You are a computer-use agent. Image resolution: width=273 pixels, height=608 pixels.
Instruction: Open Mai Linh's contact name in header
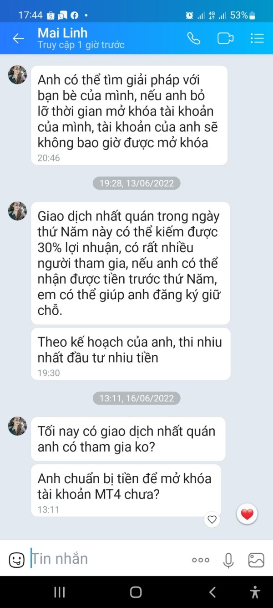coord(62,33)
